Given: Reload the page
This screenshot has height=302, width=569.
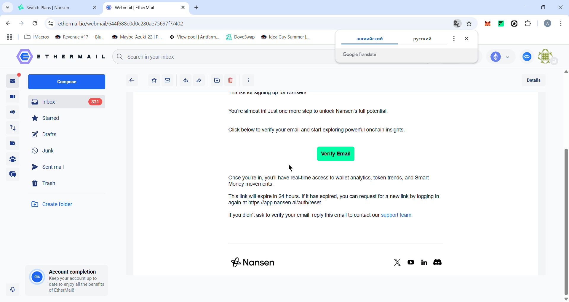Looking at the screenshot, I should pos(35,23).
